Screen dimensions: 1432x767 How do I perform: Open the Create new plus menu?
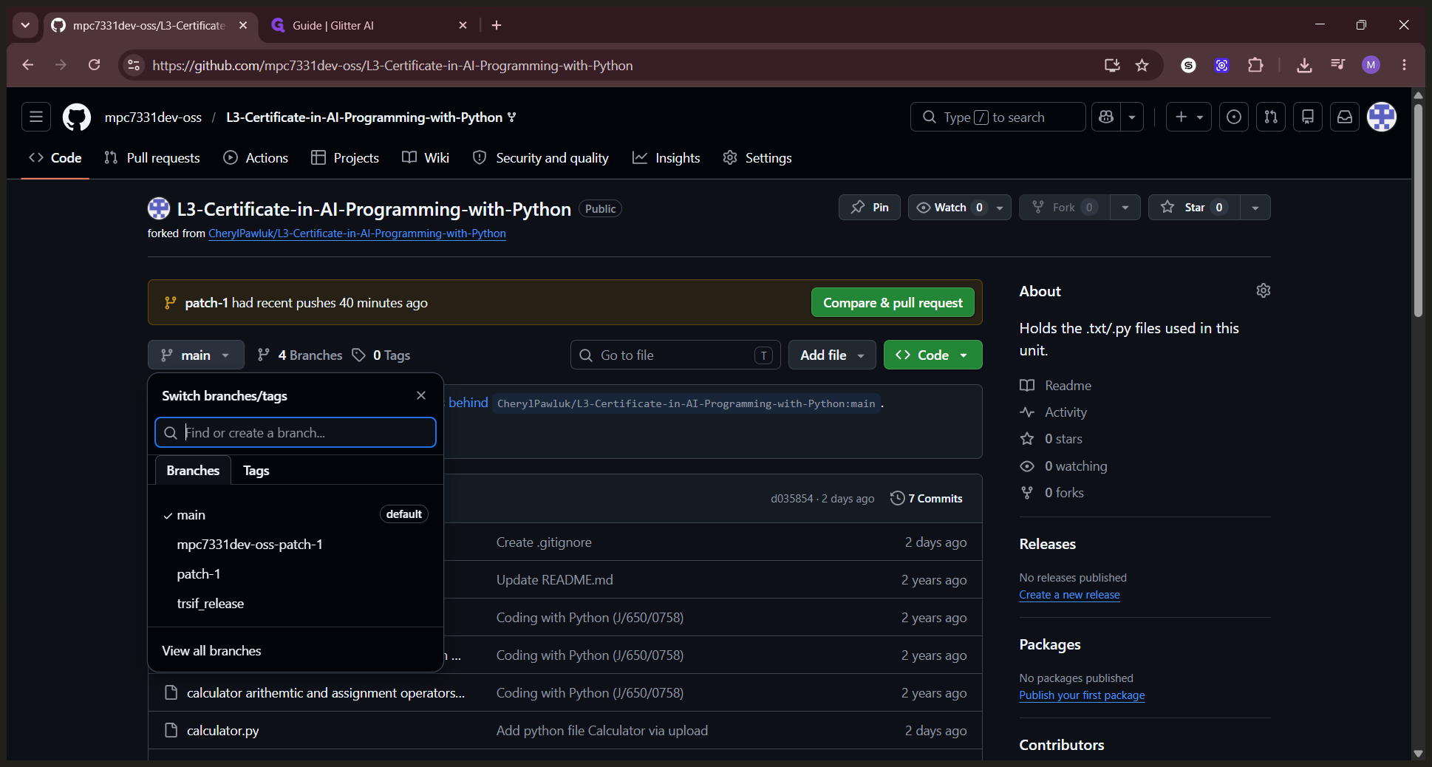[x=1188, y=117]
